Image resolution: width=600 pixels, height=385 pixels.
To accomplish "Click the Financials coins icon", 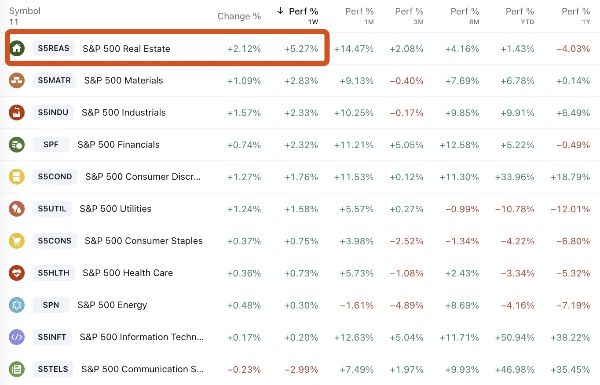I will point(17,145).
